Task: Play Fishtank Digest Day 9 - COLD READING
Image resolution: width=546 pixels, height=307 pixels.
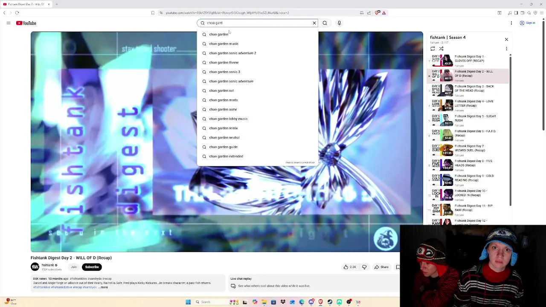Action: click(468, 180)
